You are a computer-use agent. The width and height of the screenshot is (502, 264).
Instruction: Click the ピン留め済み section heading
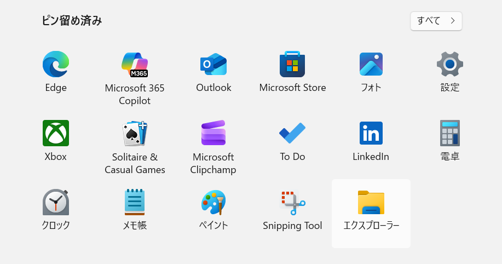pyautogui.click(x=72, y=21)
